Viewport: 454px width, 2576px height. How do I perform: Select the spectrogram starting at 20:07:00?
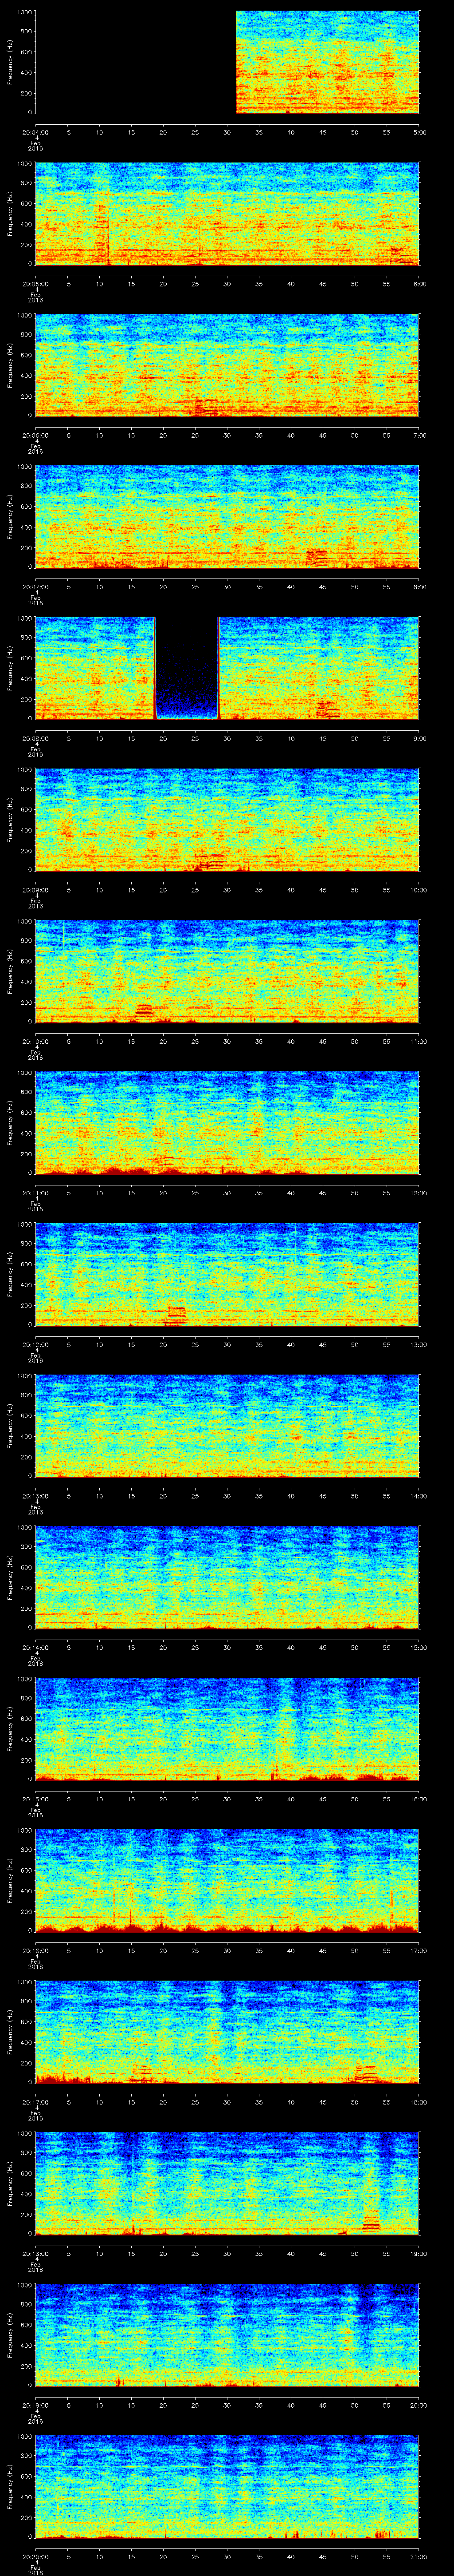pos(227,517)
